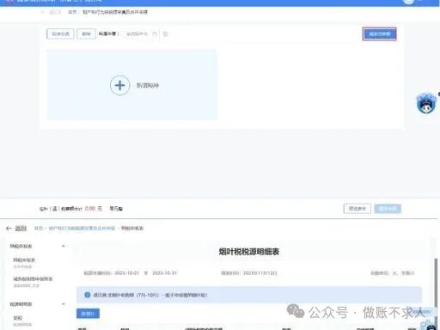Click 首页 in the lower breadcrumb
The height and width of the screenshot is (330, 440).
(39, 229)
